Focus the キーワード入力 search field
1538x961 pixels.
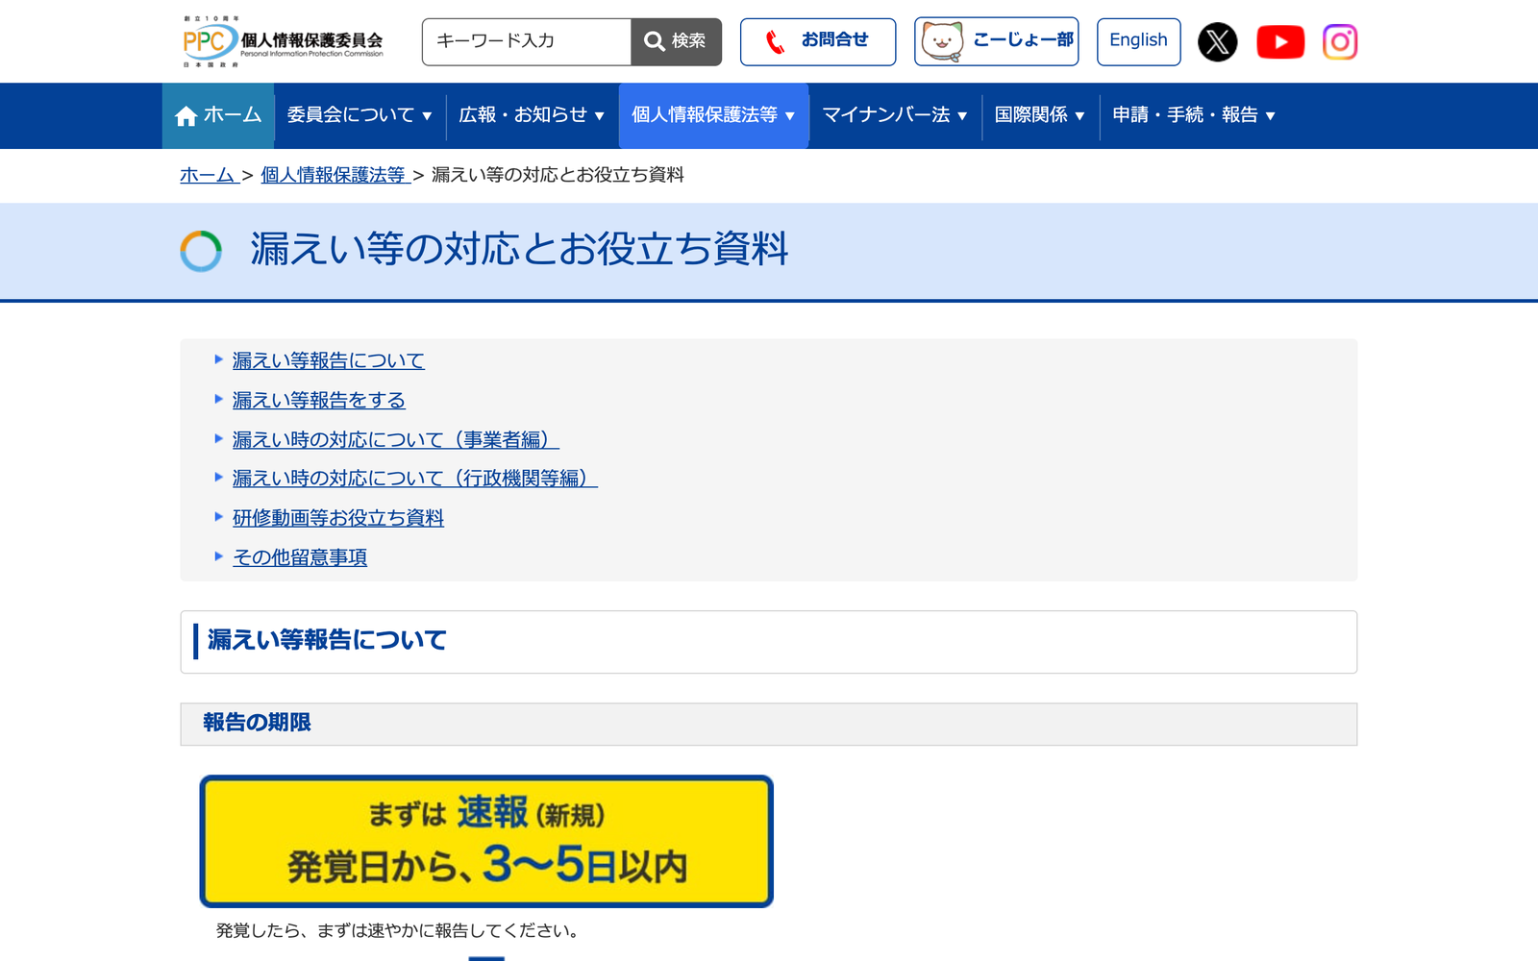click(x=527, y=41)
